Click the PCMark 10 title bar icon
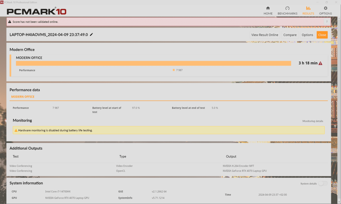The image size is (341, 204). tap(2, 2)
